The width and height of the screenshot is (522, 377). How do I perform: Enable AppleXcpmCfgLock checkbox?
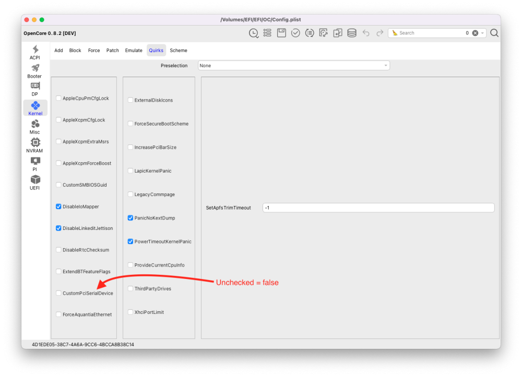coord(58,120)
